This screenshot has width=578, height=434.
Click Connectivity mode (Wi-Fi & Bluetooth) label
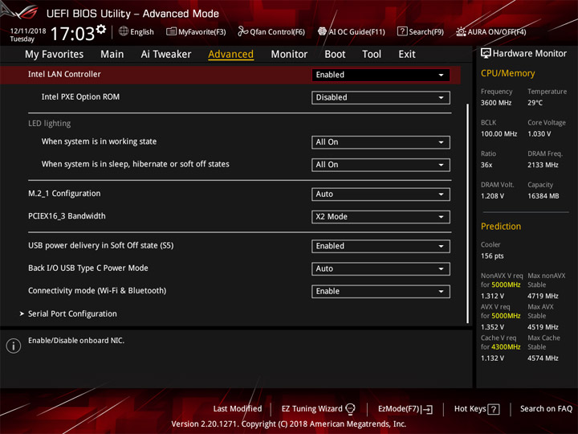point(97,290)
